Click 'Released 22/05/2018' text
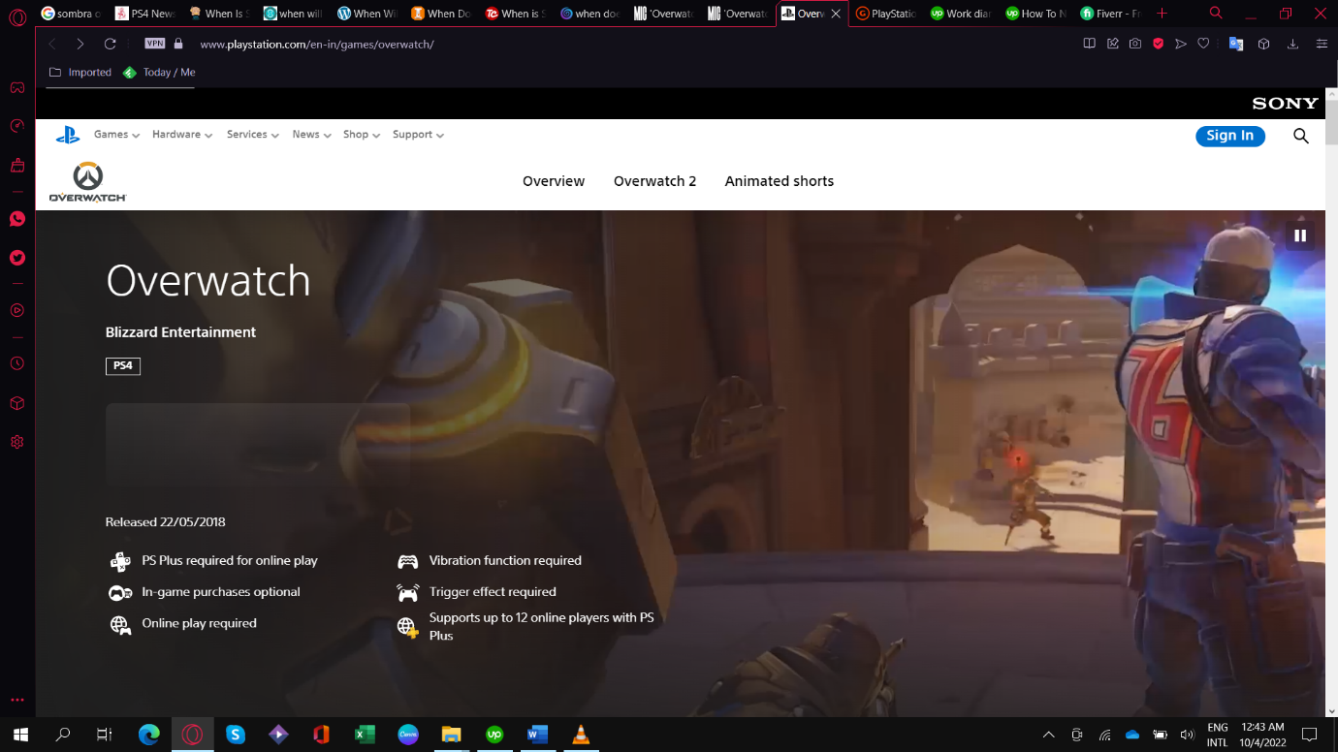The image size is (1338, 752). 166,522
